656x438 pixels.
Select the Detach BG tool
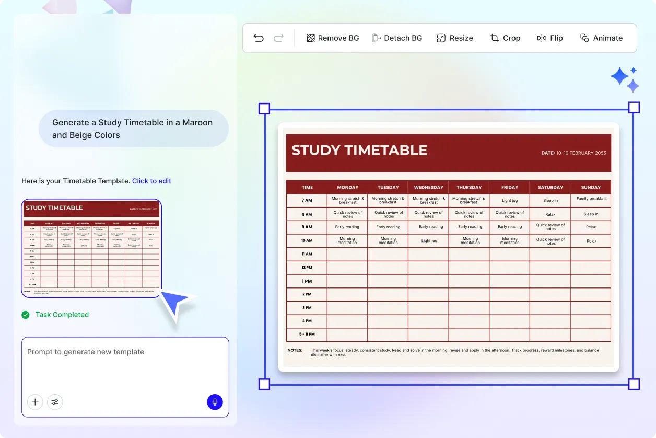[x=397, y=38]
